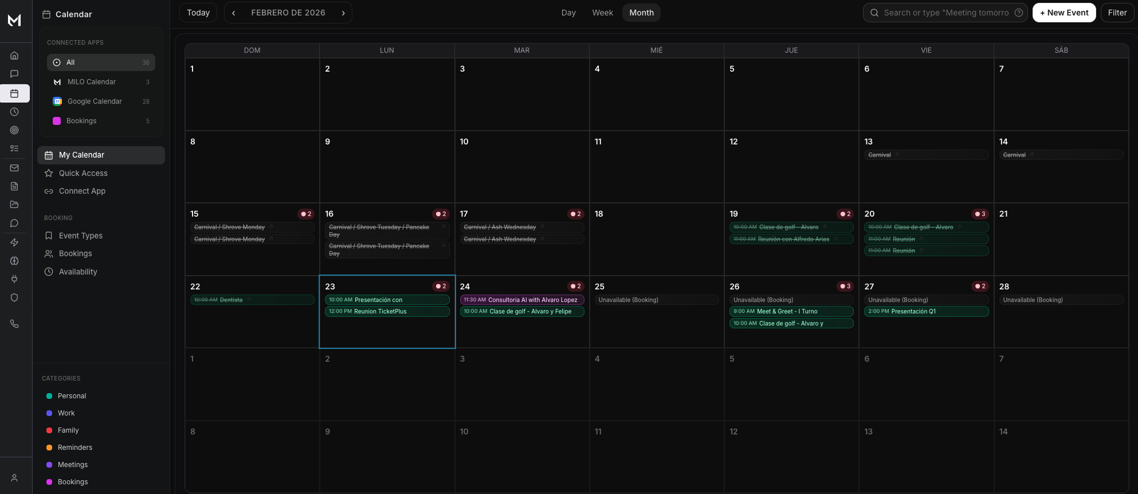1138x494 pixels.
Task: Select the Reminders category
Action: pyautogui.click(x=74, y=448)
